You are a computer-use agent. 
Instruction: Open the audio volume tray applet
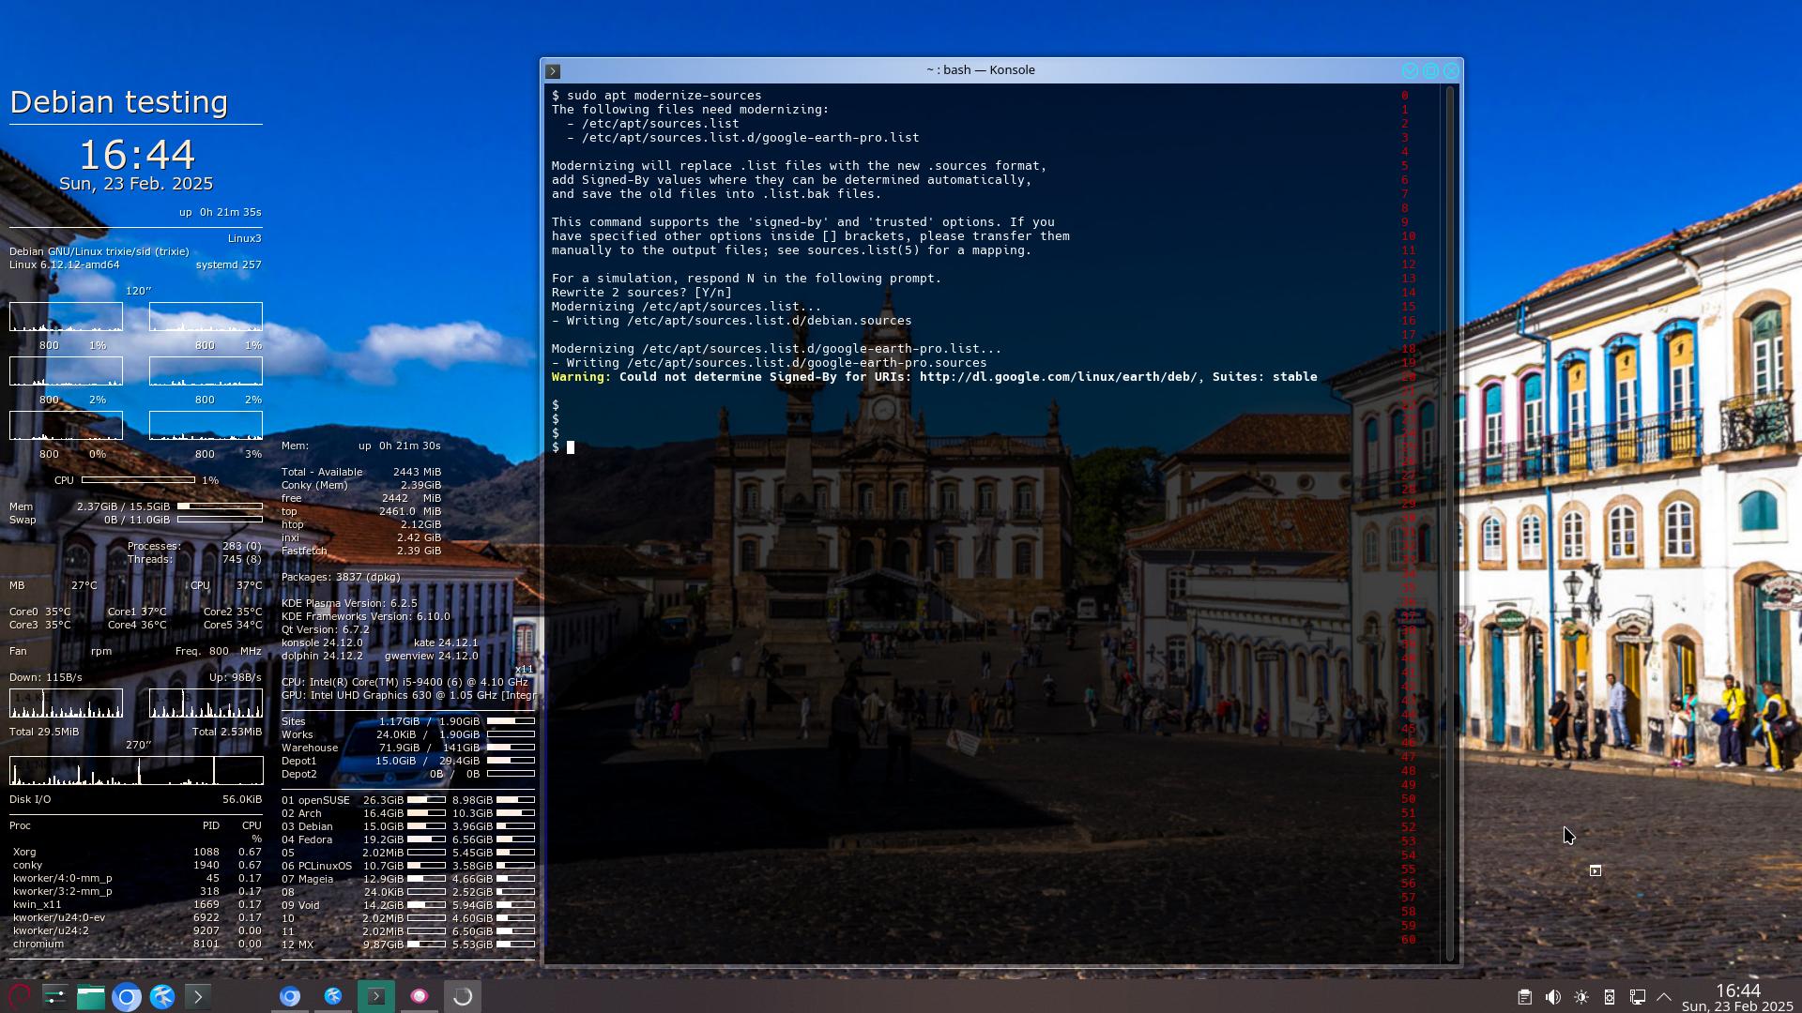tap(1552, 997)
